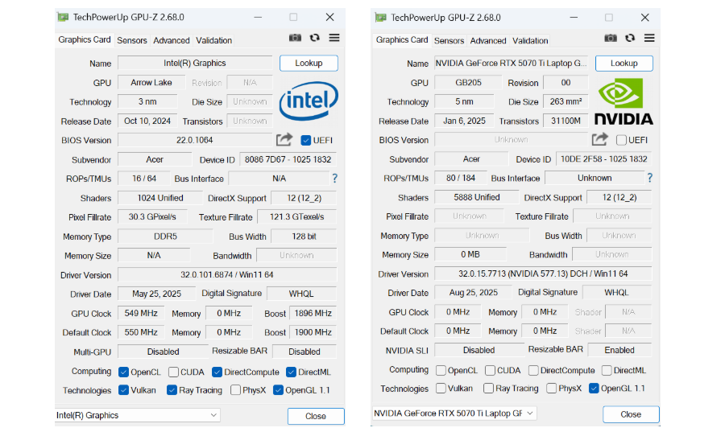Open hamburger menu in NVIDIA GPU-Z window
Viewport: 721px width, 432px height.
tap(649, 38)
